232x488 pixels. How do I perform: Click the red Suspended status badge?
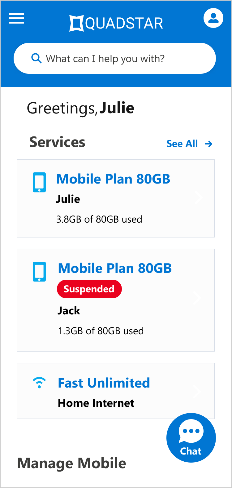89,289
